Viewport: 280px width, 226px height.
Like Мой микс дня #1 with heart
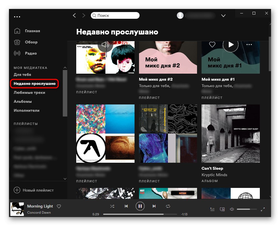click(x=212, y=45)
